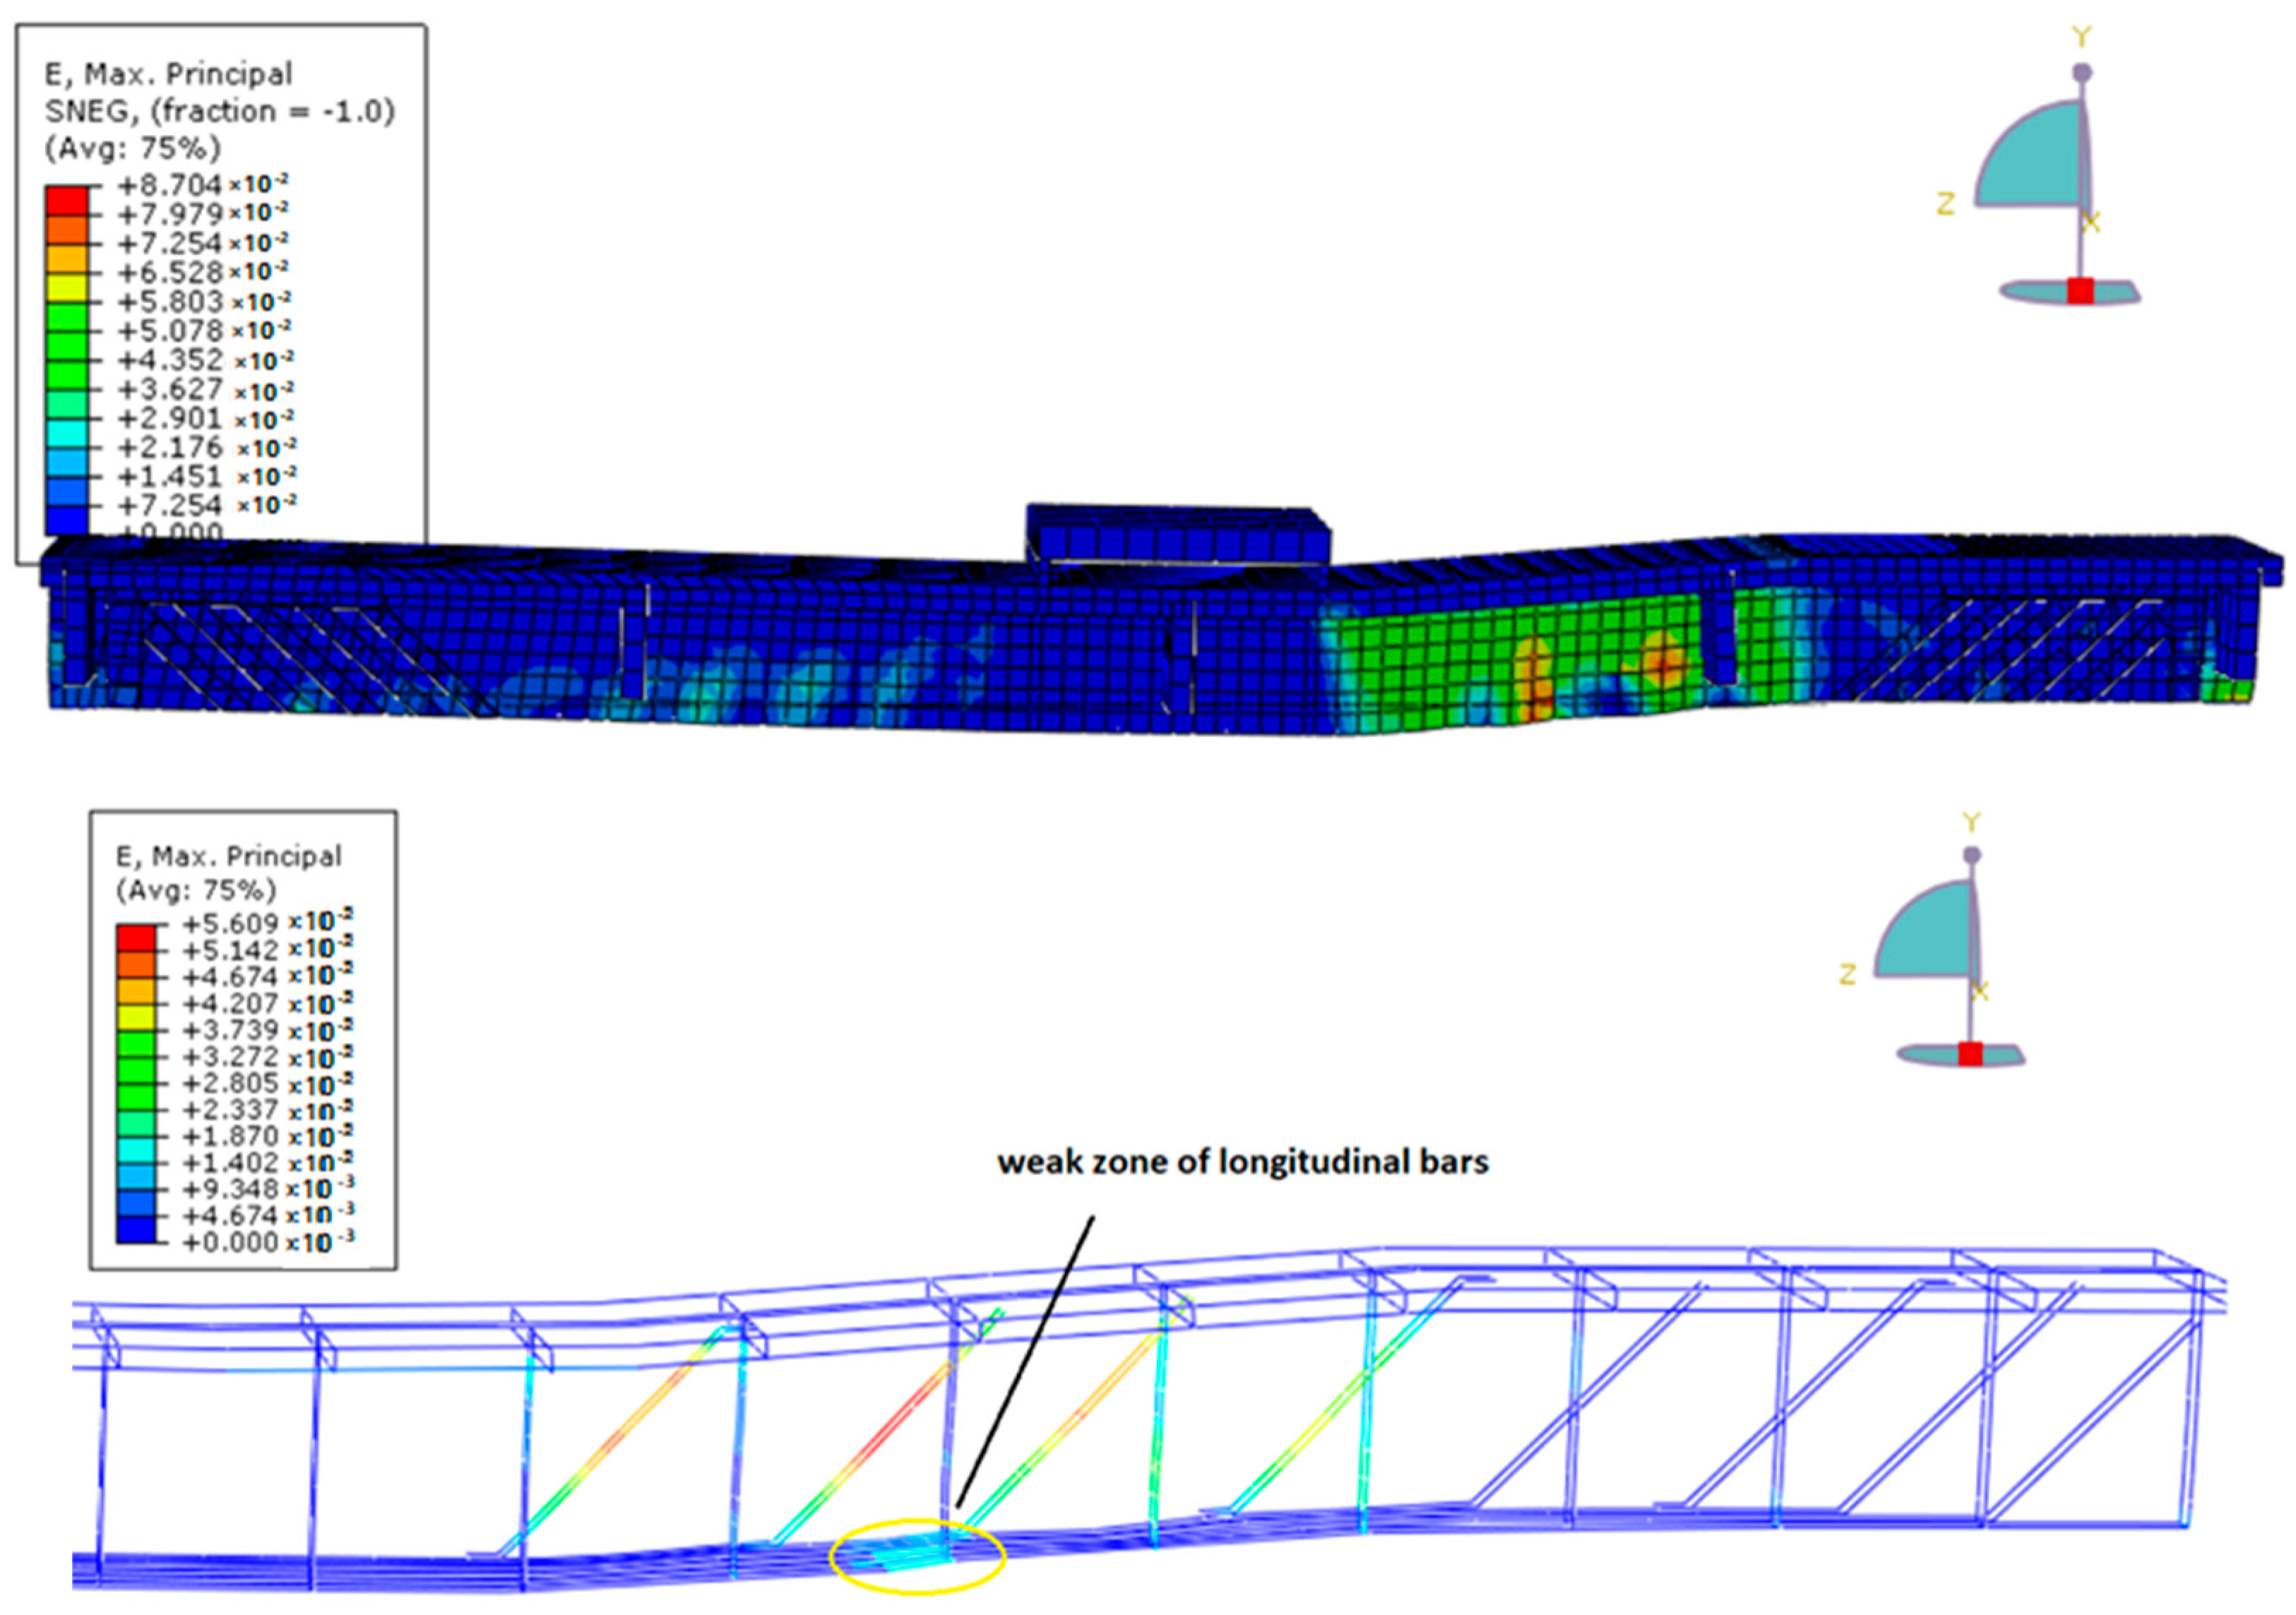Screen dimensions: 2296x1615
Task: Click the Y axis dot of the top triad
Action: [2082, 73]
